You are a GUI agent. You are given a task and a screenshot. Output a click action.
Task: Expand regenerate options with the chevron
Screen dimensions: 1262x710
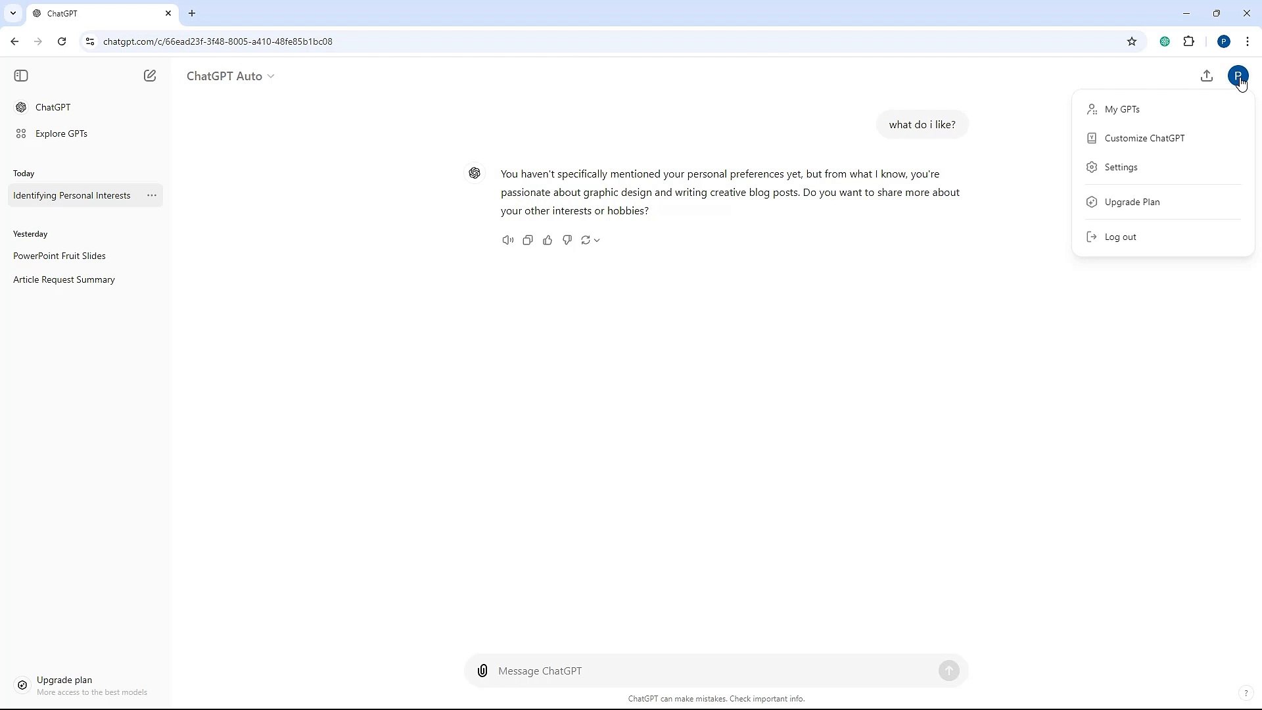(597, 240)
